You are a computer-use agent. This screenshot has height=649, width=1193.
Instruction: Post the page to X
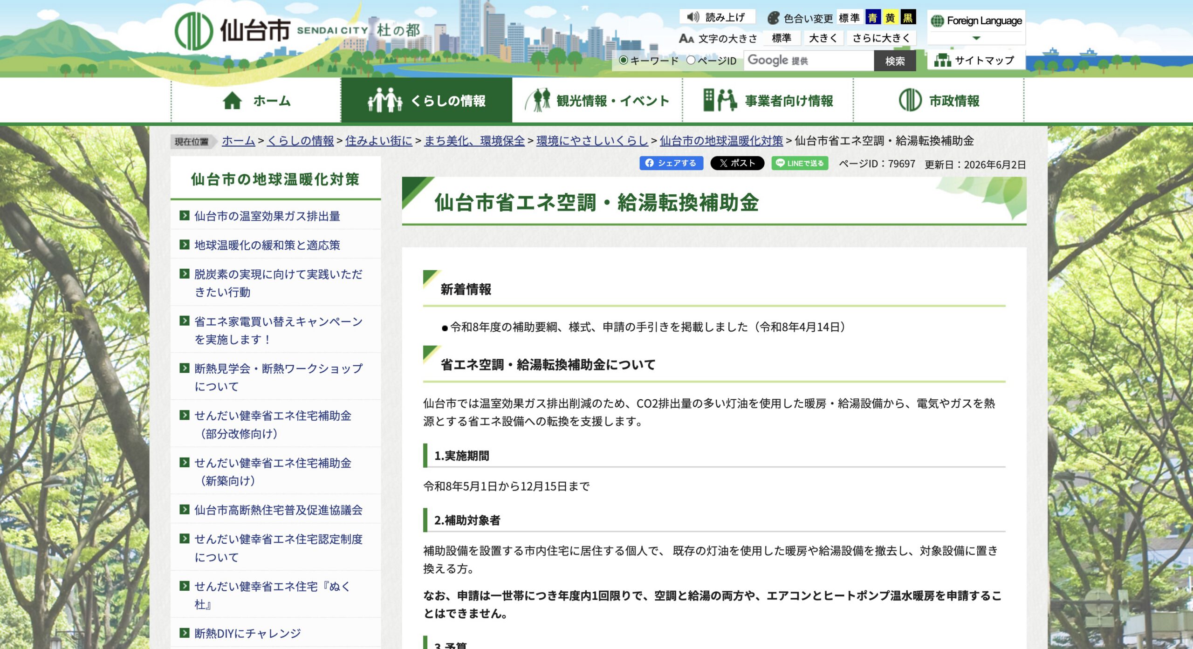coord(737,163)
